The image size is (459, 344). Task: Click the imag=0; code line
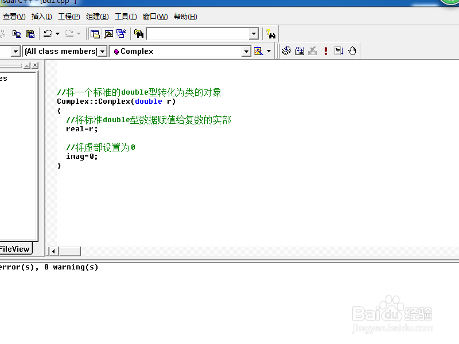(x=81, y=157)
